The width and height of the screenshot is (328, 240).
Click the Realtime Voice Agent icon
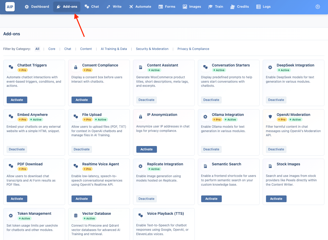pyautogui.click(x=76, y=166)
